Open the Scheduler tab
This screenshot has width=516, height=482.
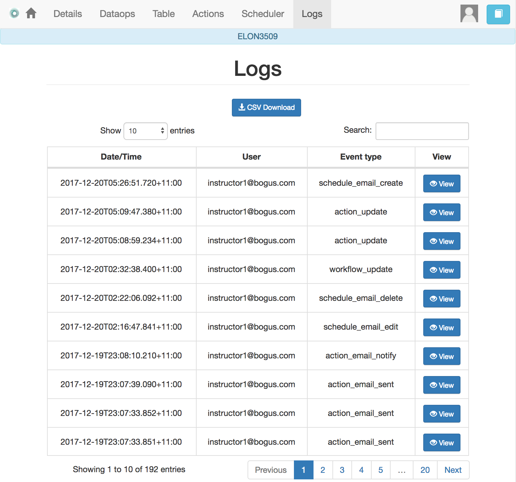coord(263,14)
